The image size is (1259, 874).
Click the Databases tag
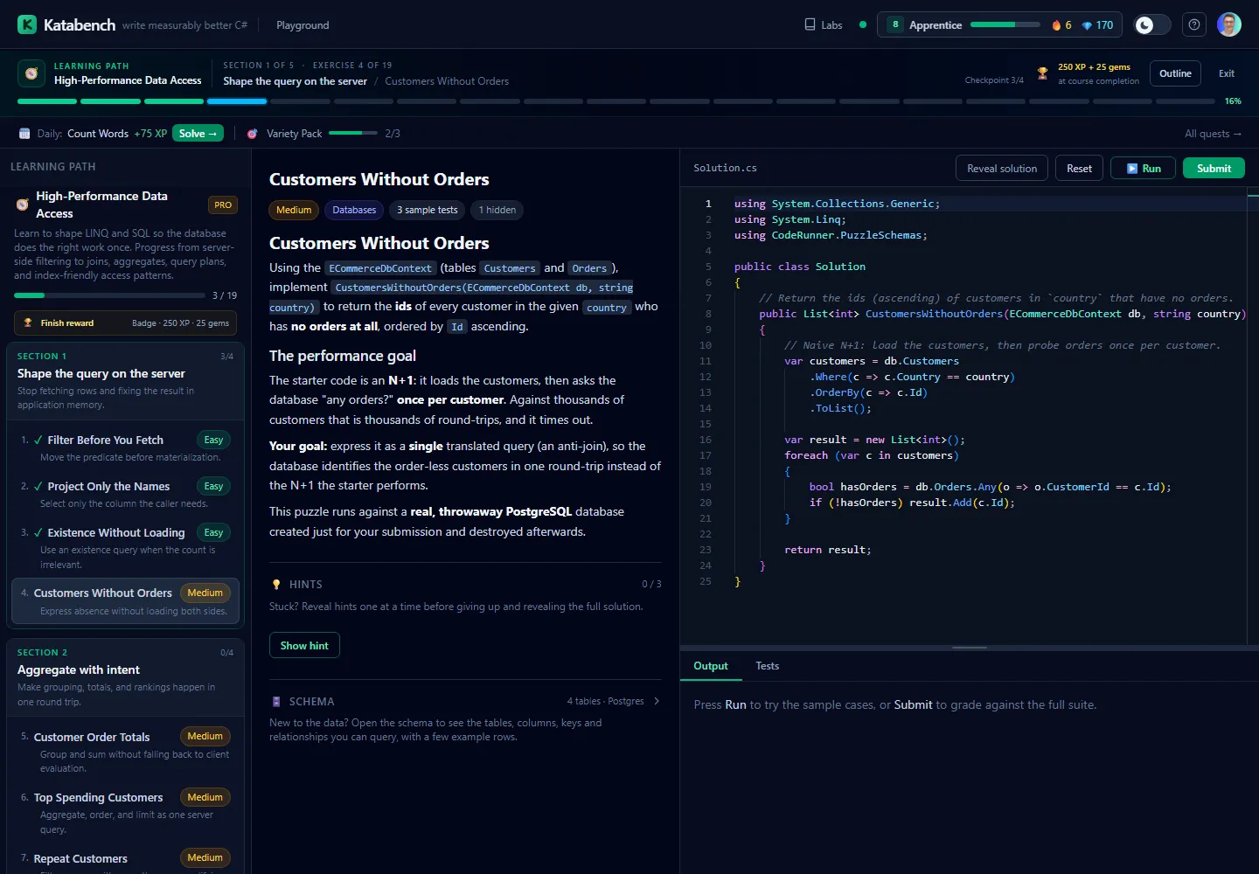pyautogui.click(x=354, y=210)
